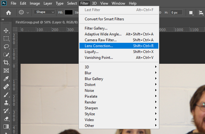Pick the Eyedropper tool

point(6,79)
